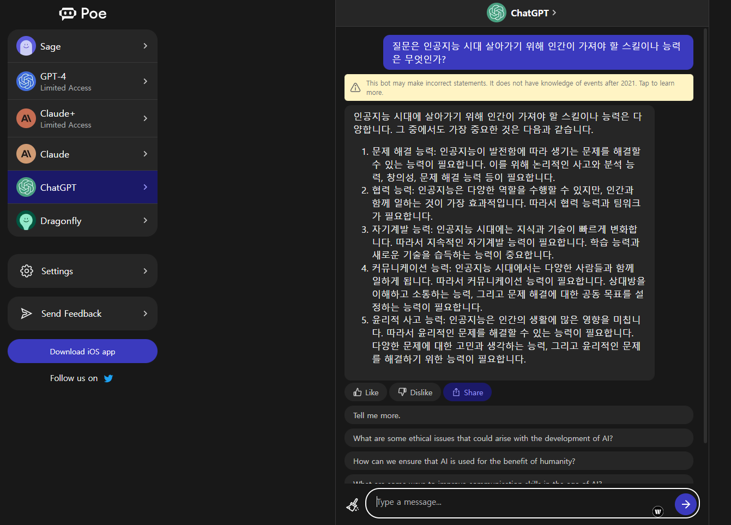This screenshot has height=525, width=731.
Task: Click the Share upload icon
Action: point(456,392)
